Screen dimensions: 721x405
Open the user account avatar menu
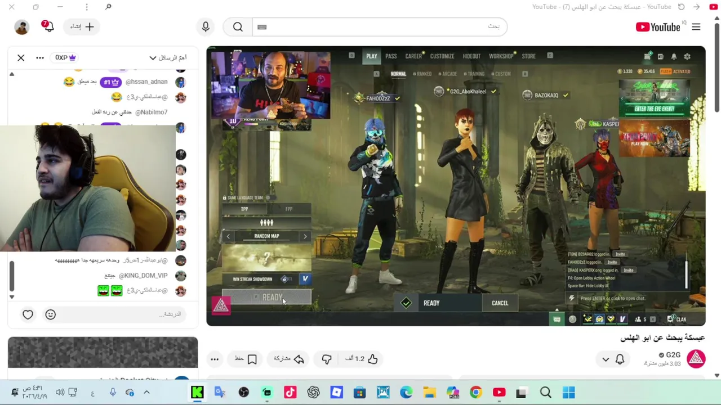(x=21, y=26)
